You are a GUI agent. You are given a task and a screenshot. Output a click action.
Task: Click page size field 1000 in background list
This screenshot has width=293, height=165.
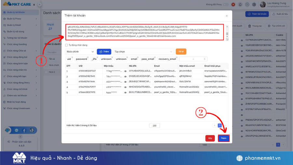pos(204,145)
